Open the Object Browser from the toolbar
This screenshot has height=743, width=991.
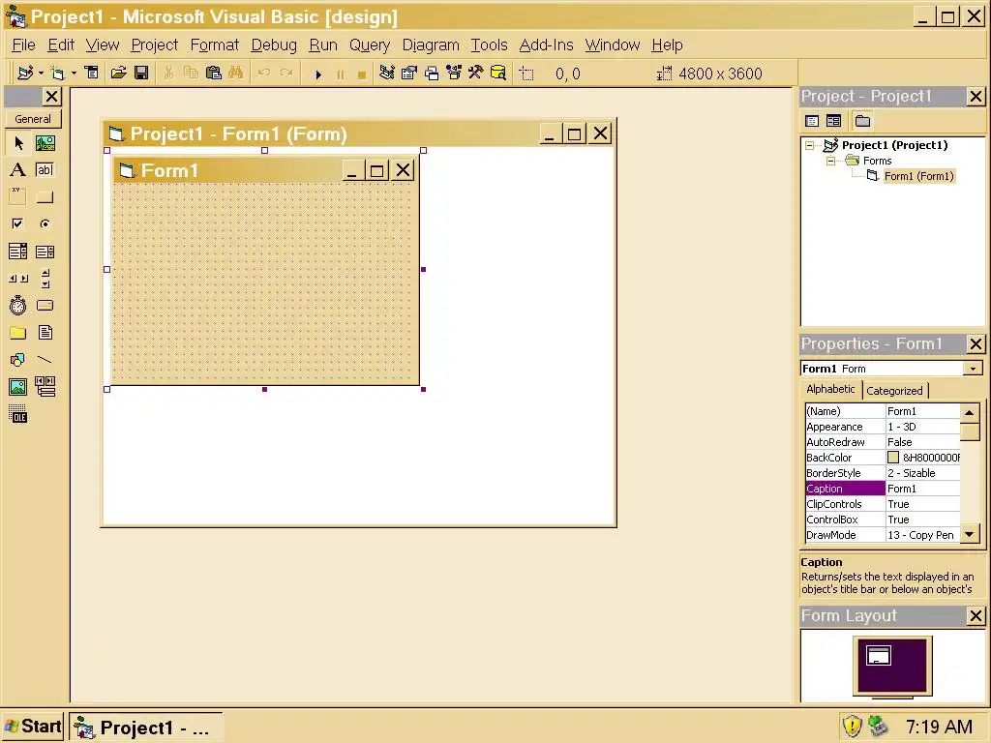point(454,74)
